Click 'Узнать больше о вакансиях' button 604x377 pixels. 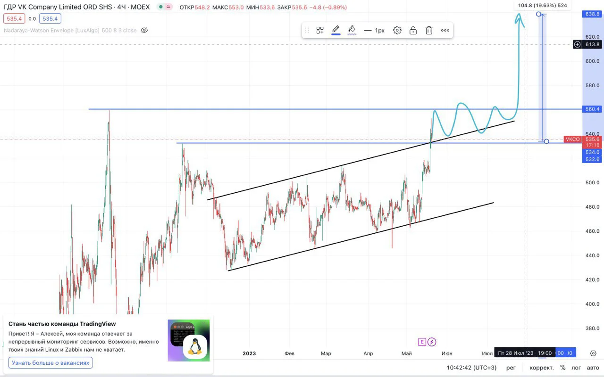point(50,363)
